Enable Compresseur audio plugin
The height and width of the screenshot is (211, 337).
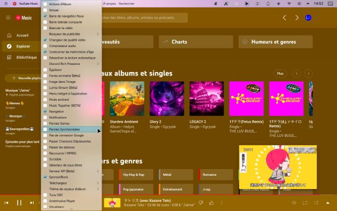(45, 46)
